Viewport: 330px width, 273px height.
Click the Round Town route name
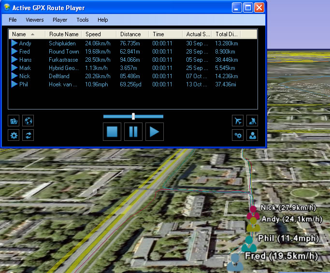[x=64, y=52]
